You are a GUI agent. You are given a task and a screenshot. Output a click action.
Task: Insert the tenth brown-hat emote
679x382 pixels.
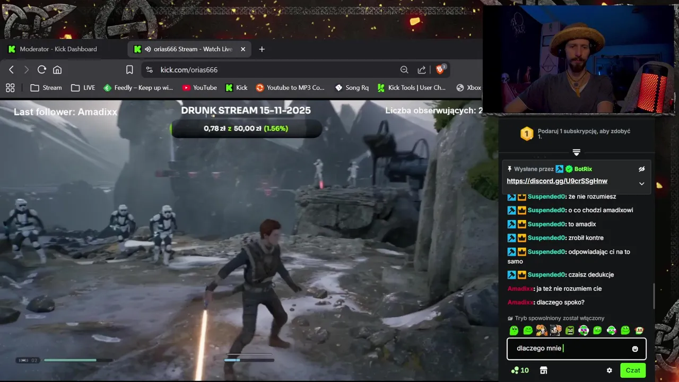click(x=639, y=331)
